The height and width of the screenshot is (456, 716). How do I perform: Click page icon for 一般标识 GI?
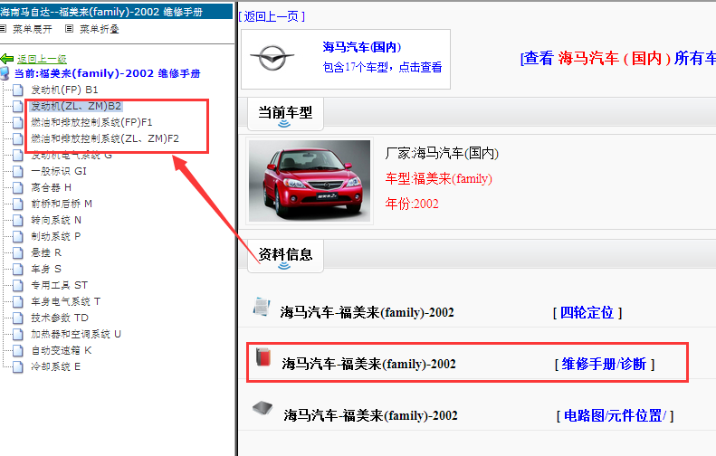(x=18, y=171)
